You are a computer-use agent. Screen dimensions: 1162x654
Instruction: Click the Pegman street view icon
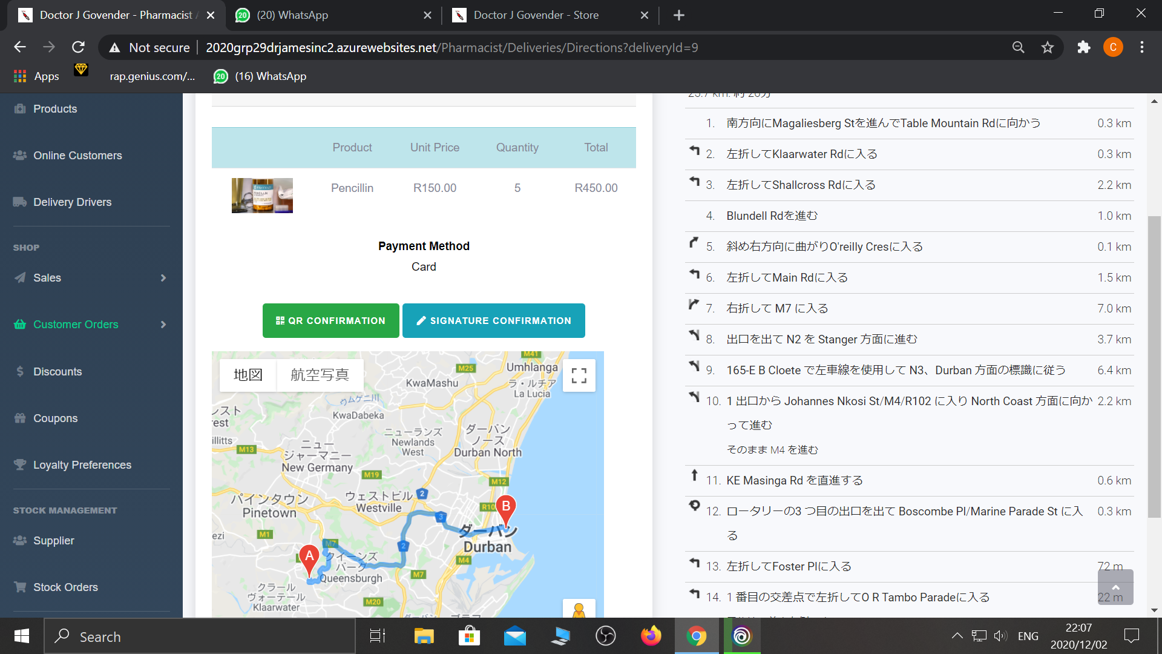tap(579, 609)
